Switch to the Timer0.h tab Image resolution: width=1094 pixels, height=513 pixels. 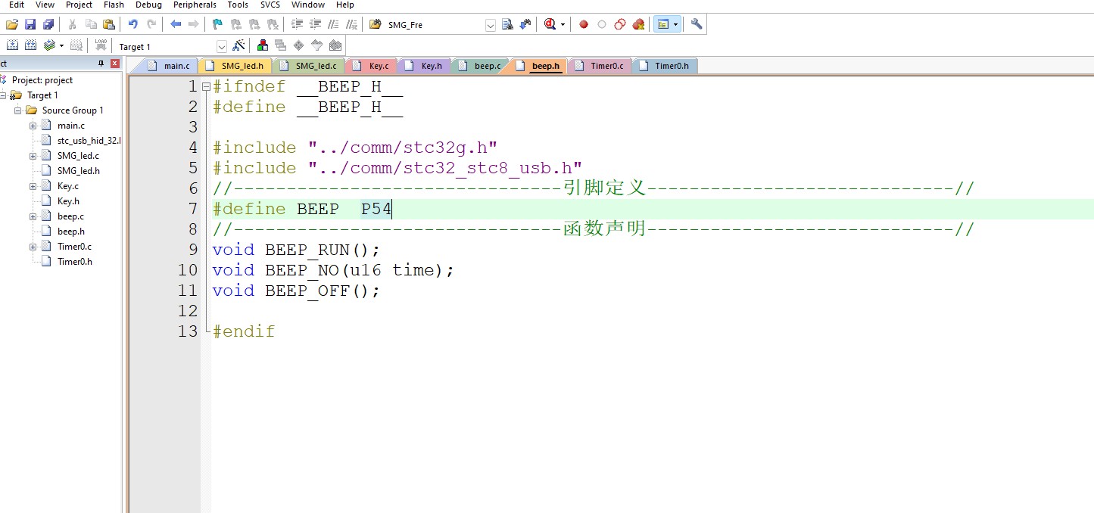tap(665, 66)
